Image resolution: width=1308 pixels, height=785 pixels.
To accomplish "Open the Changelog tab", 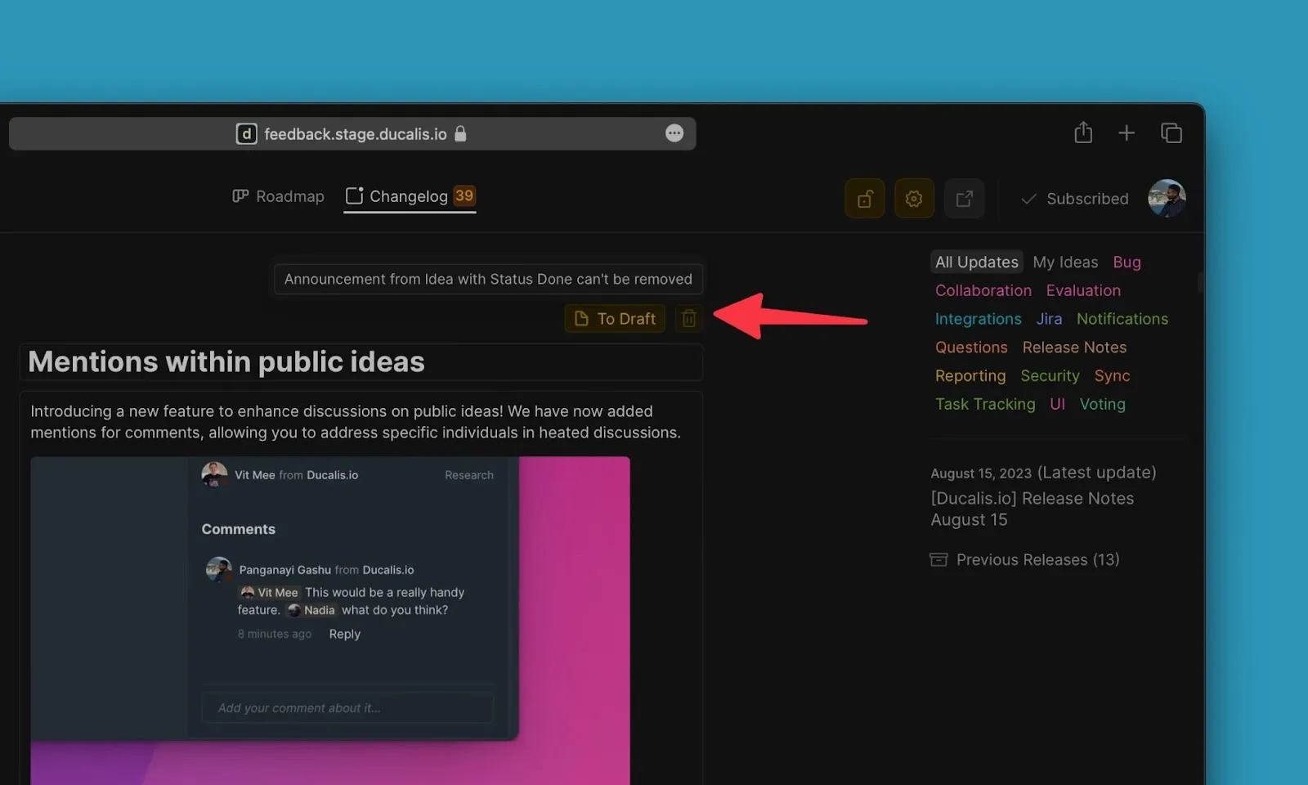I will (x=409, y=196).
